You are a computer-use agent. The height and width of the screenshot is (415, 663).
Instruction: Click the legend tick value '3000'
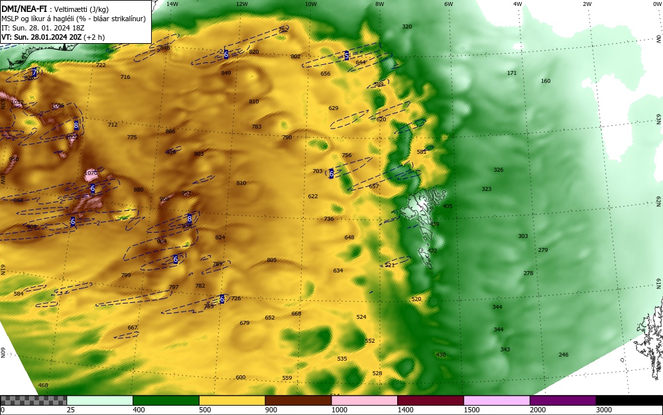click(604, 410)
